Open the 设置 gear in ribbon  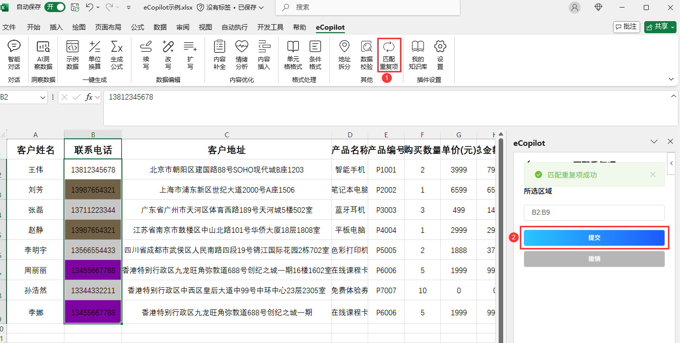[x=440, y=54]
